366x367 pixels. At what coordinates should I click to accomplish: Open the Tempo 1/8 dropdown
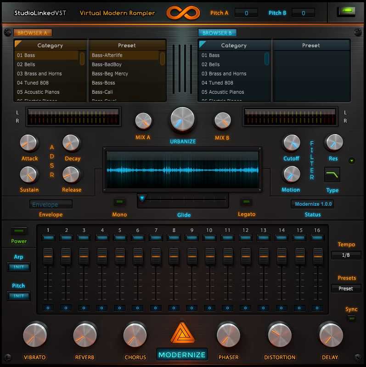tap(346, 255)
